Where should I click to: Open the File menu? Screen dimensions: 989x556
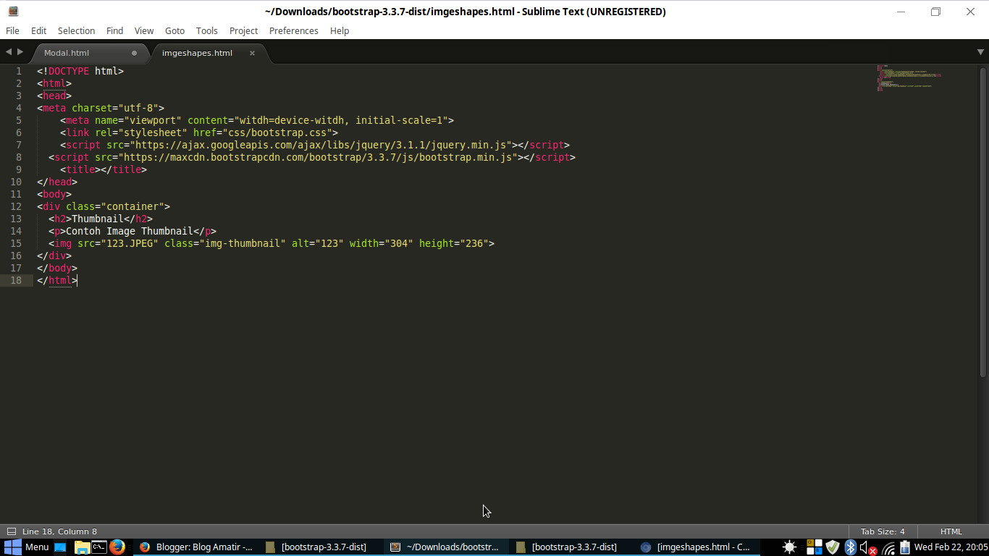[x=12, y=31]
